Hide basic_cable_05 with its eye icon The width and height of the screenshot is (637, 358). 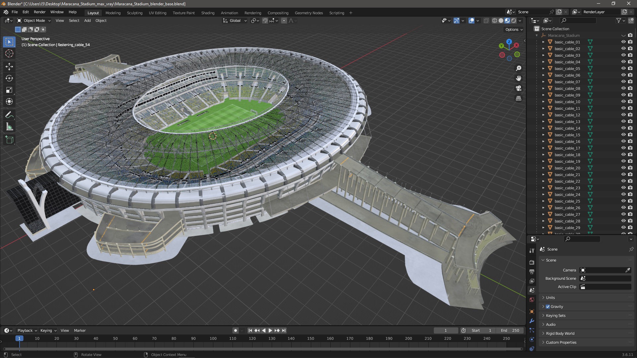coord(623,68)
